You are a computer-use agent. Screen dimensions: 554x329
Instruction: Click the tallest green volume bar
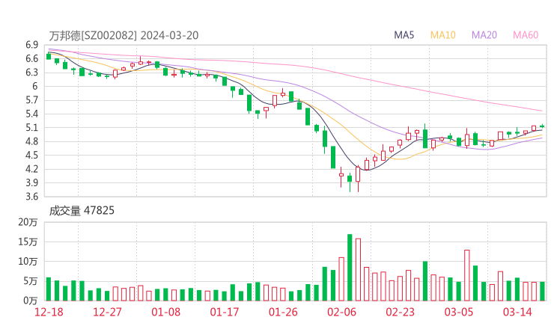pyautogui.click(x=350, y=267)
